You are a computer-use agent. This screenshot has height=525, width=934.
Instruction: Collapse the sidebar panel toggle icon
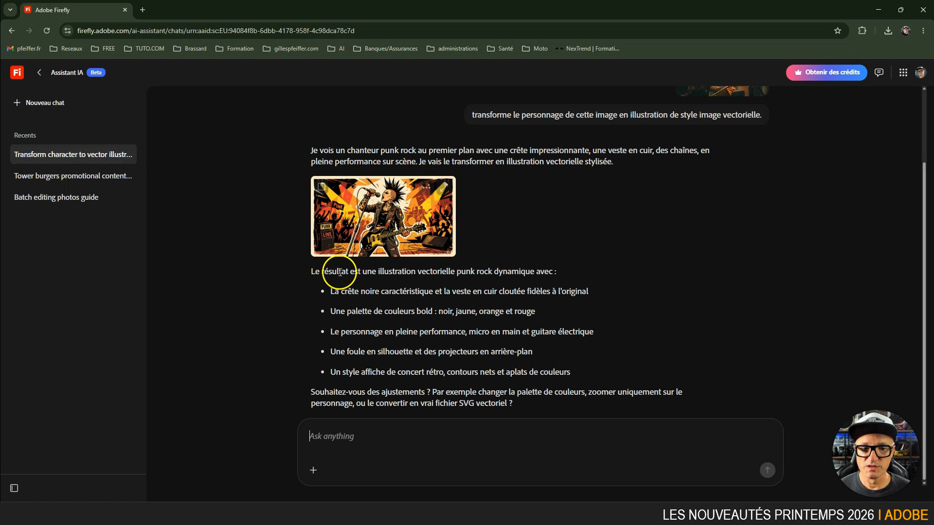pos(14,488)
